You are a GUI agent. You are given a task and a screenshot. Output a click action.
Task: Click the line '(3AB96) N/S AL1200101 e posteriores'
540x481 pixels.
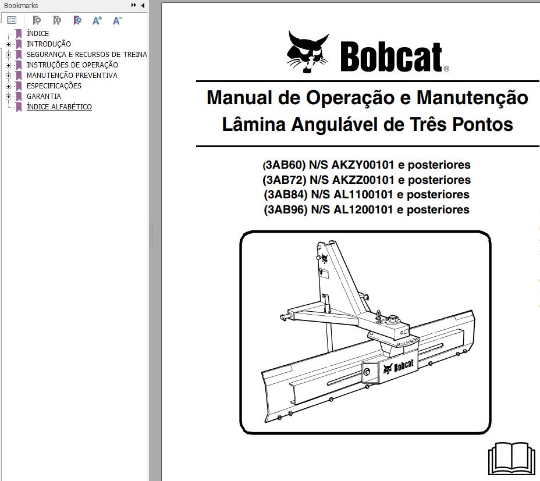click(367, 209)
